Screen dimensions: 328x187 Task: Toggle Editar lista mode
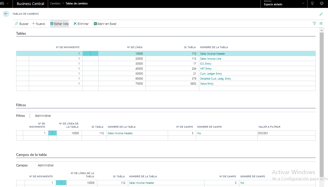click(x=59, y=24)
